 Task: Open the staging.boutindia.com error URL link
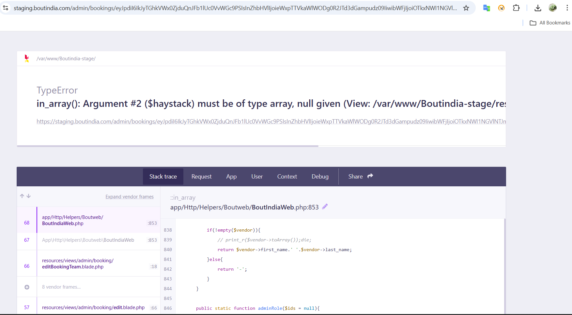tap(271, 122)
